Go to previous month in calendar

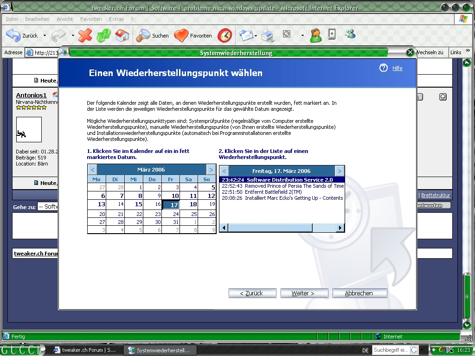point(92,170)
